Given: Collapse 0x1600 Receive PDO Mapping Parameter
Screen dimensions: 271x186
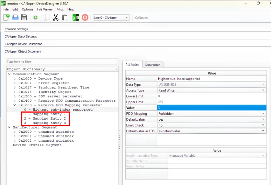Looking at the screenshot, I should [x=15, y=105].
